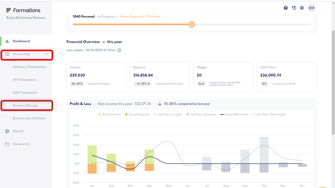
Task: Open the Documents section
Action: (21, 144)
